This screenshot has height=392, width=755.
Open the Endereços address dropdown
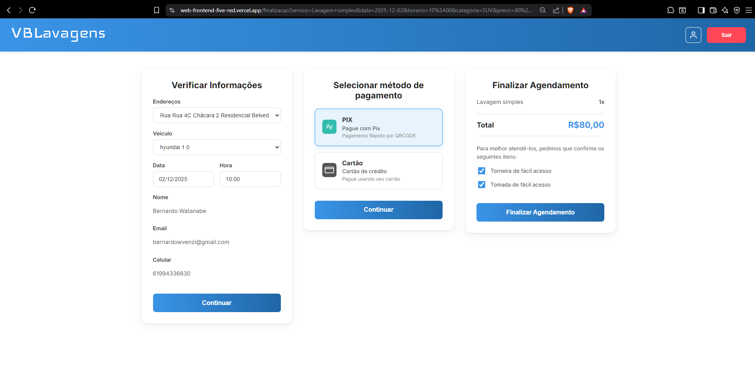217,115
